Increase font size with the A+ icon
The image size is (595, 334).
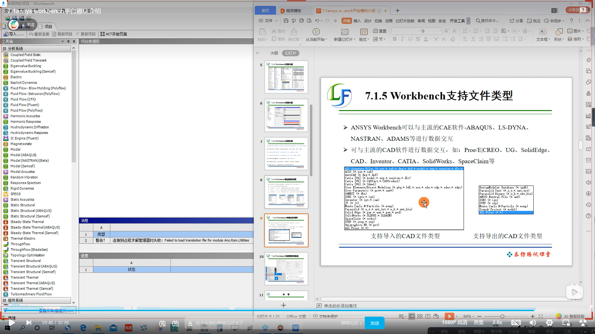point(447,31)
